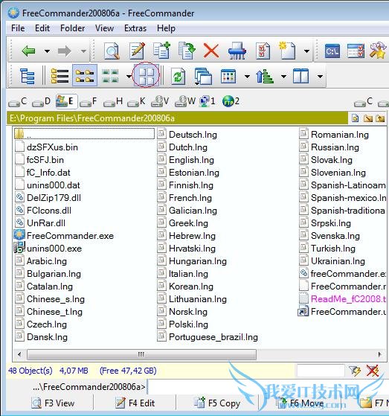Open the View menu
Viewport: 389px width, 416px height.
point(104,28)
